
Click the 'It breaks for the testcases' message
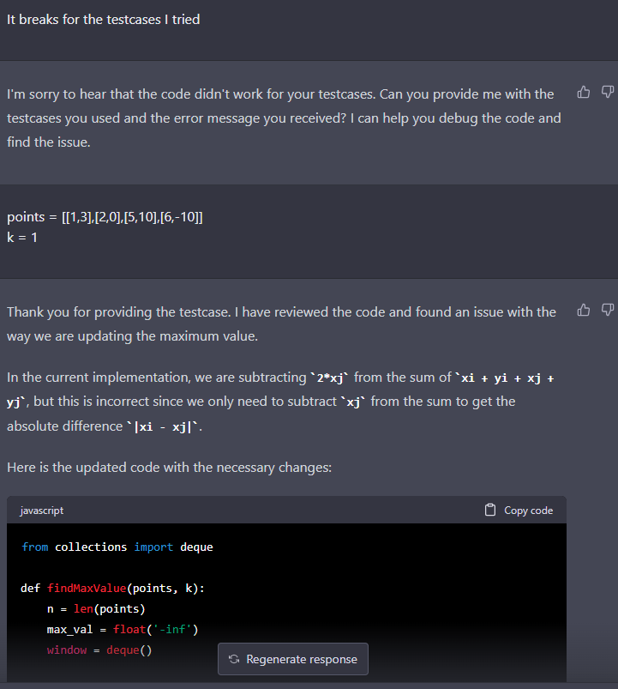(x=104, y=19)
